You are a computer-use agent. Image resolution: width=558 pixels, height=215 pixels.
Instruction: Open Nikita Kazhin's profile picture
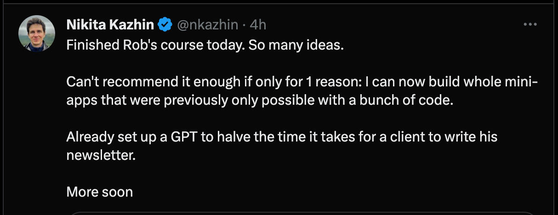37,33
